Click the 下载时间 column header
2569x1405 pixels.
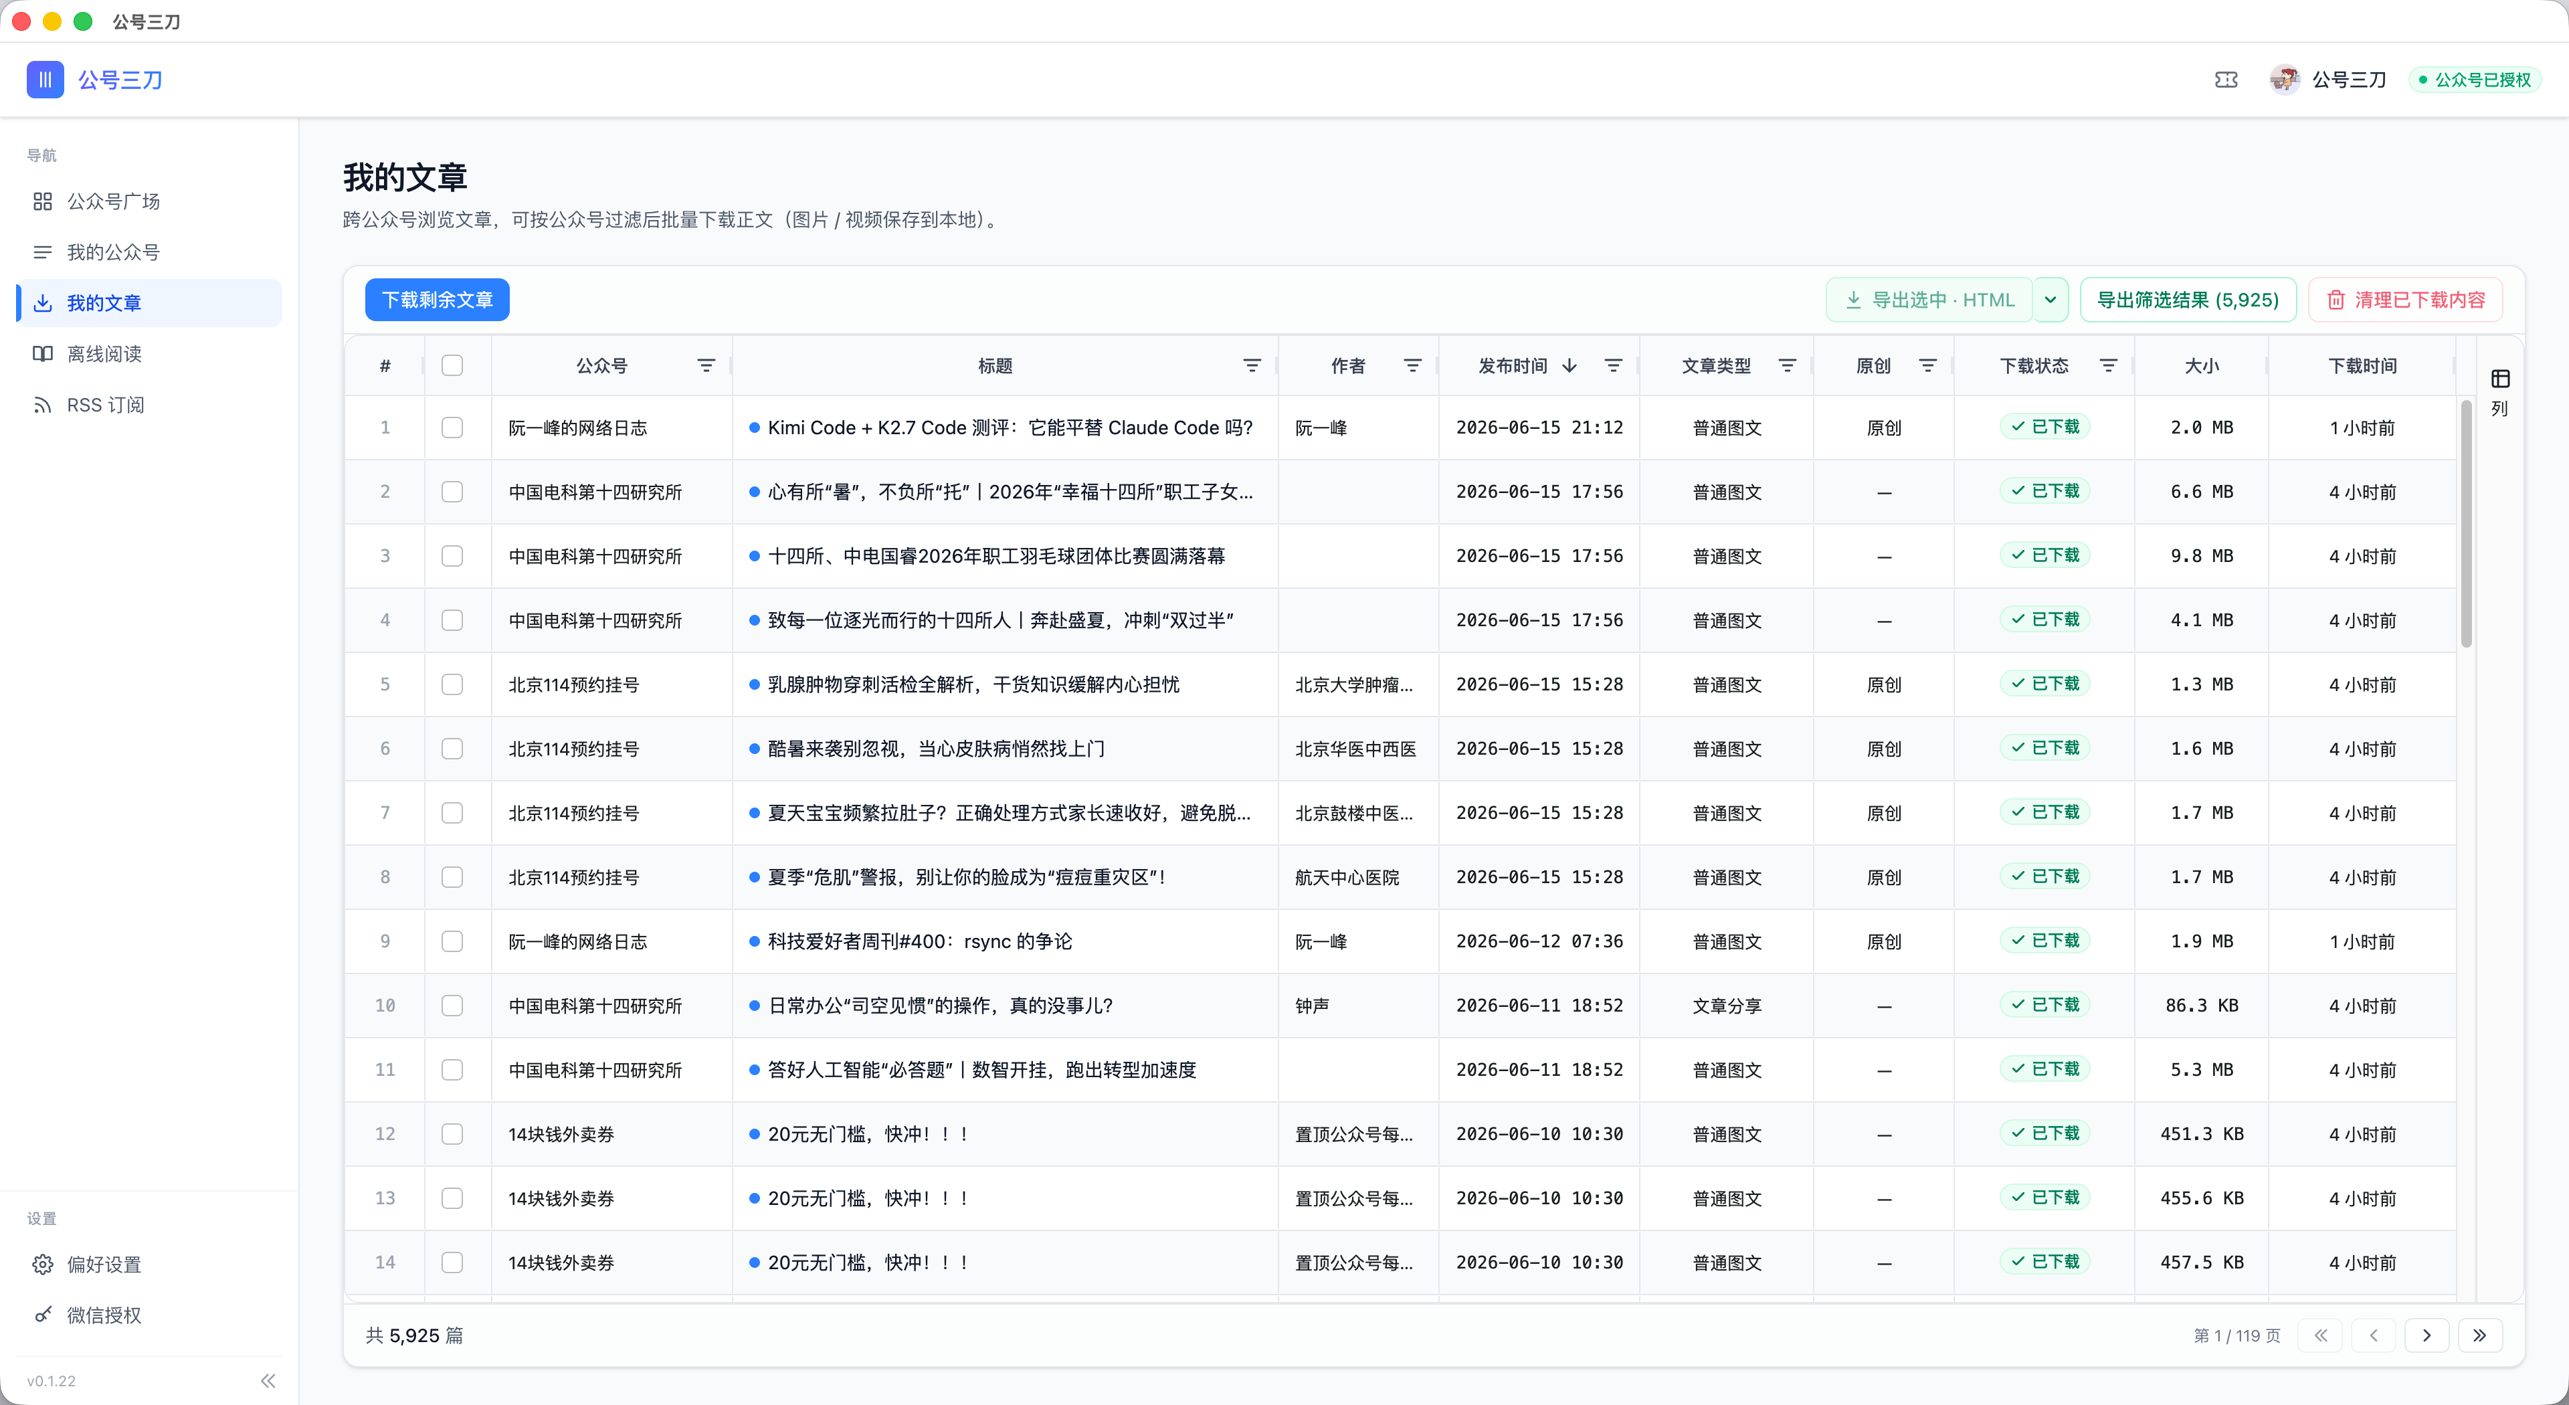coord(2362,366)
